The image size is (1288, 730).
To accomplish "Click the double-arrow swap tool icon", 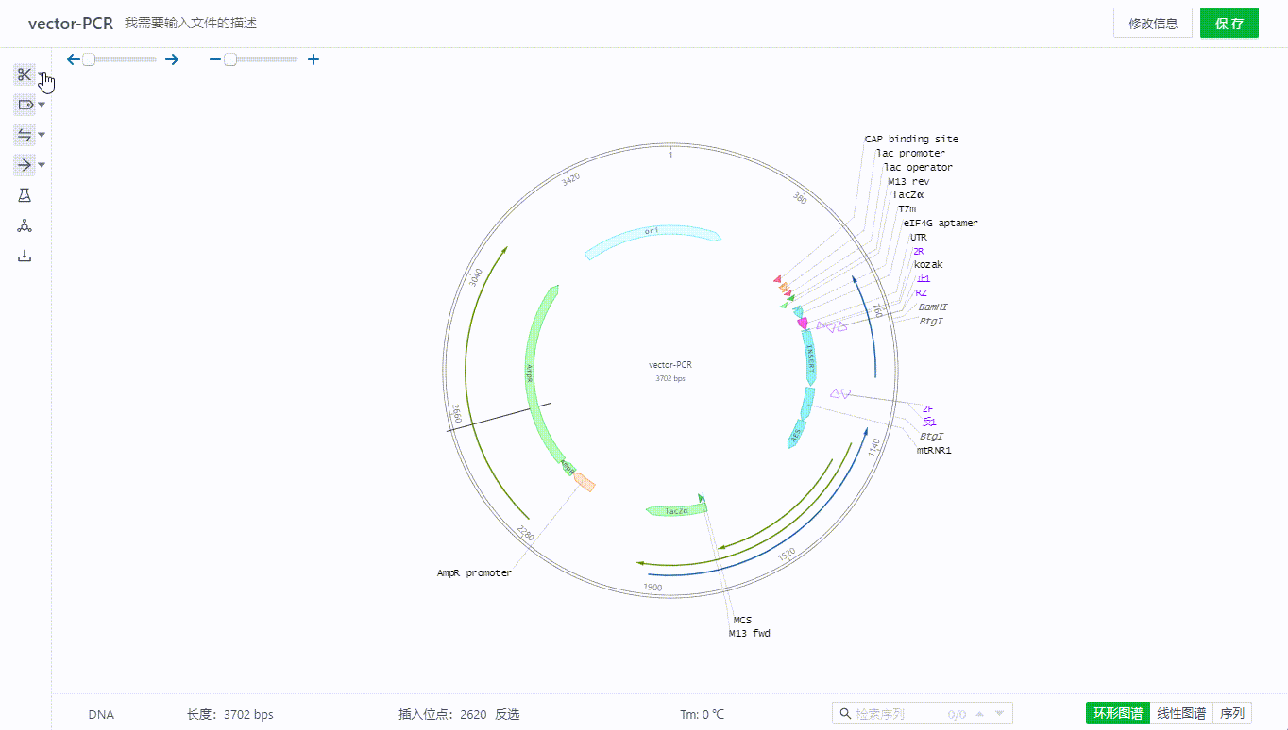I will (24, 135).
